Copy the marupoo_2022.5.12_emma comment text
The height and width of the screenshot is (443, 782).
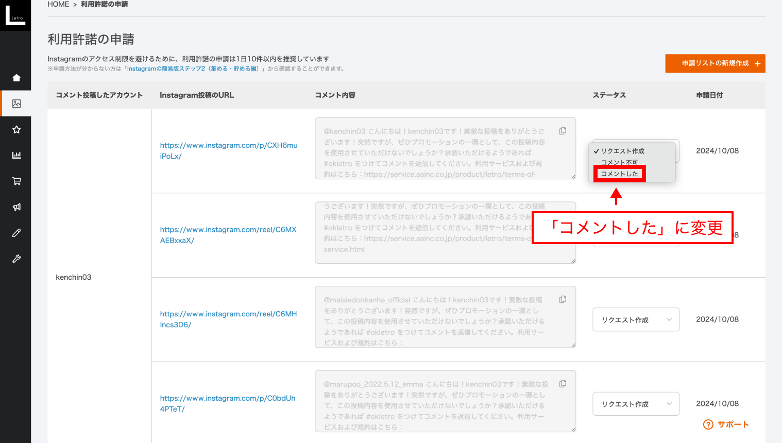coord(563,384)
